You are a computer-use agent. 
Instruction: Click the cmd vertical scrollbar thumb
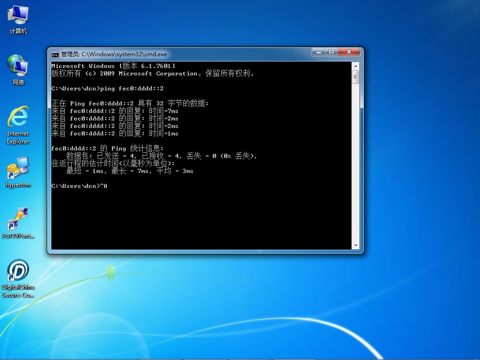click(x=355, y=77)
